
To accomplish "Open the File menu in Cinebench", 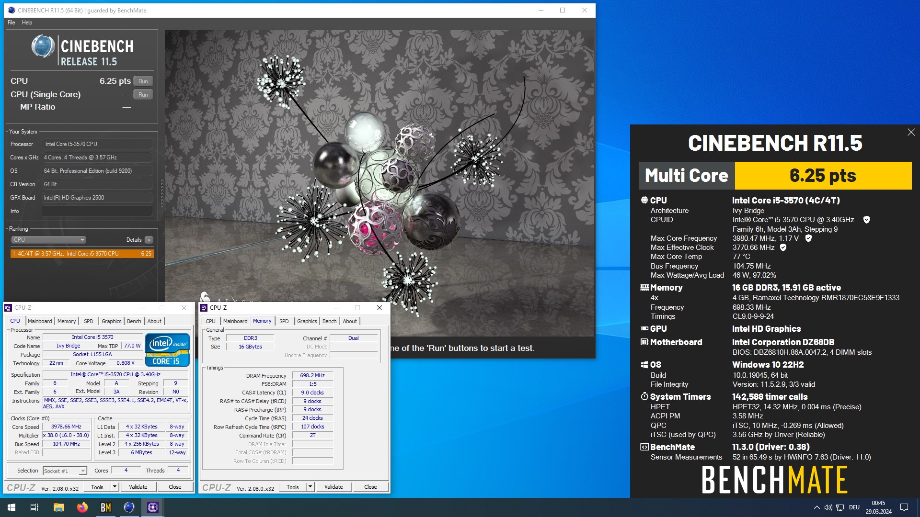I will click(x=11, y=22).
